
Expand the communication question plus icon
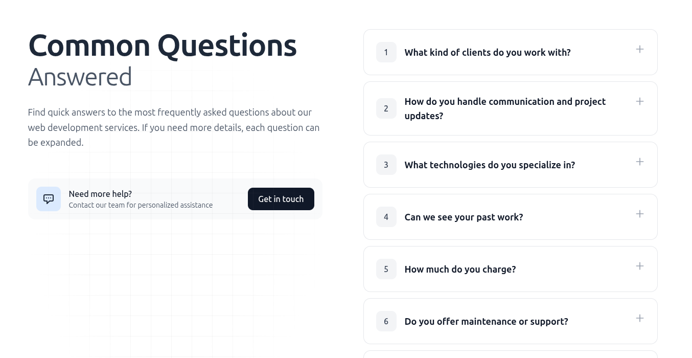639,101
